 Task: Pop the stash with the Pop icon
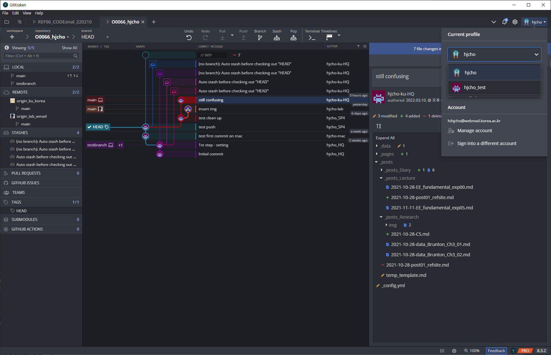(x=294, y=37)
